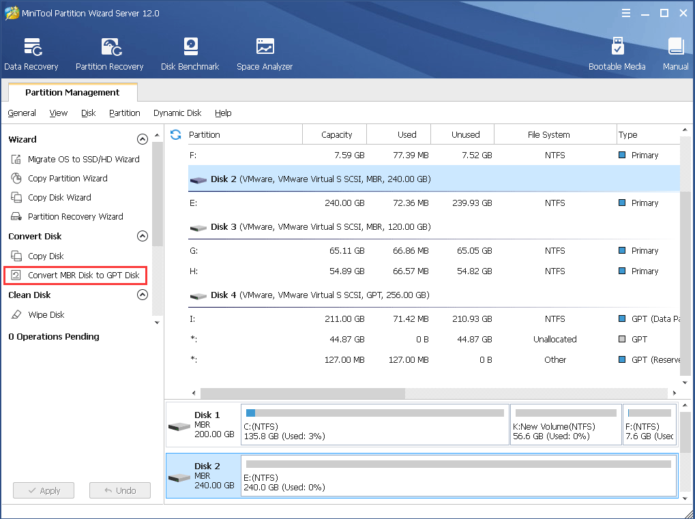This screenshot has height=519, width=695.
Task: Click the Used column header
Action: click(x=398, y=135)
